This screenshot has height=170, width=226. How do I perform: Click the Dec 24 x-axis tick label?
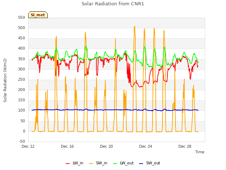tap(145, 146)
